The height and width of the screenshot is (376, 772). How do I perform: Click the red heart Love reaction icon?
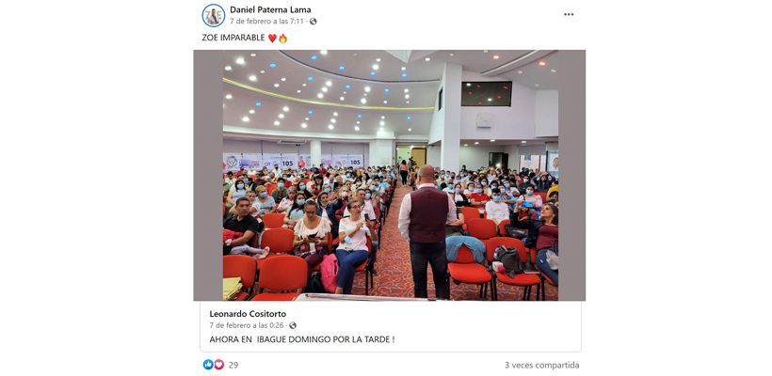click(x=218, y=365)
